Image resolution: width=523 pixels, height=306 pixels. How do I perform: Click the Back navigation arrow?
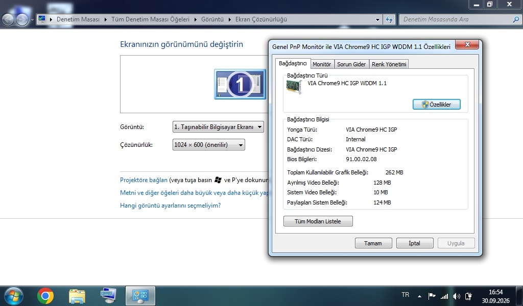[x=8, y=20]
